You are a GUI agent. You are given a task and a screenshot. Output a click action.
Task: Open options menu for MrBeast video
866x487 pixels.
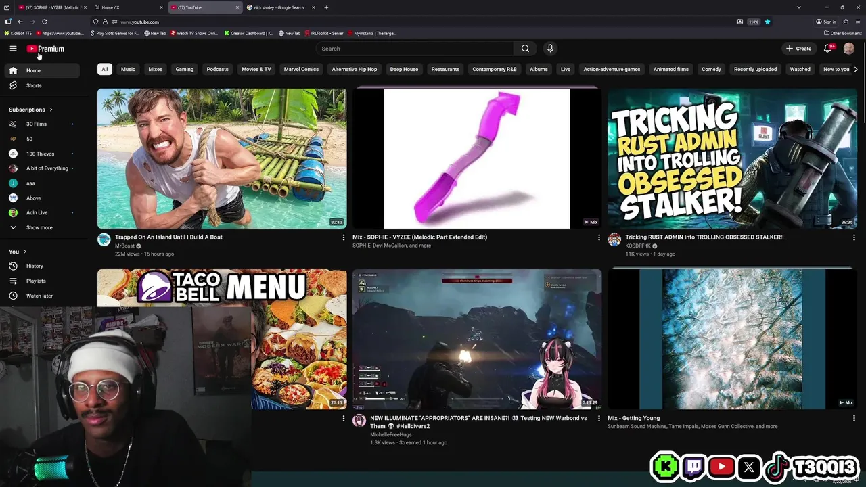point(343,237)
